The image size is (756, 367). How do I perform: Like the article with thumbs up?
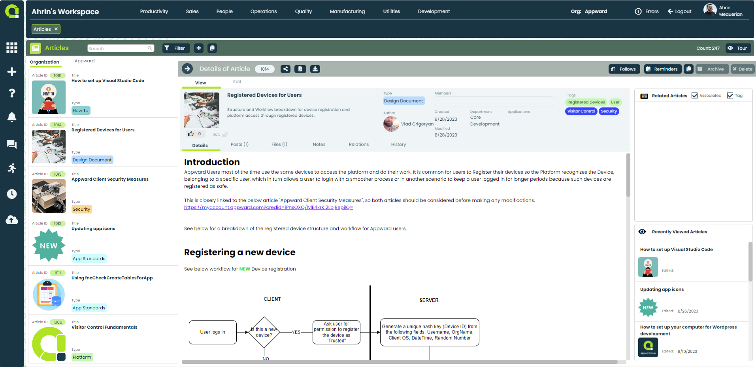click(x=191, y=134)
